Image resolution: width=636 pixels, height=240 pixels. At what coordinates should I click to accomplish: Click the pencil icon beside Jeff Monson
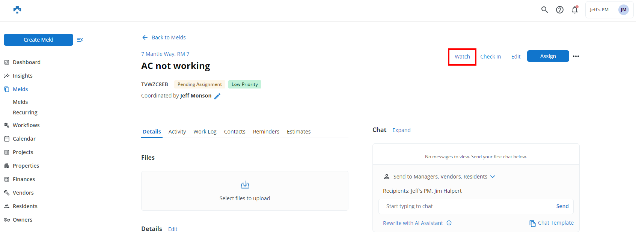217,96
